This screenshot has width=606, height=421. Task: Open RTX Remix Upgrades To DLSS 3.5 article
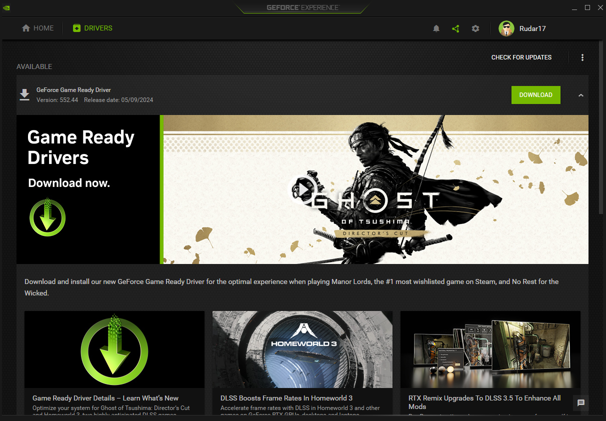click(x=484, y=402)
